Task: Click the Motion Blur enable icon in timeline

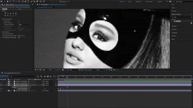Action: coord(51,76)
